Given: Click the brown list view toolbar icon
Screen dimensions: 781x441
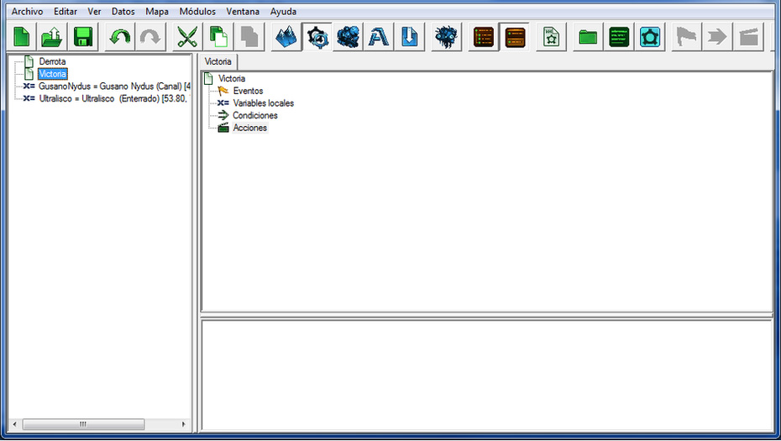Looking at the screenshot, I should coord(483,37).
